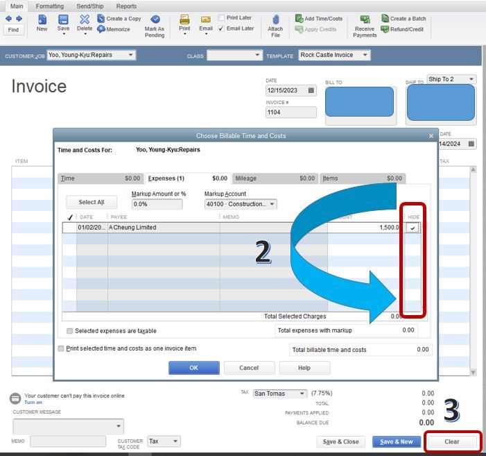This screenshot has width=486, height=456.
Task: Click the Turn on link
Action: coord(33,403)
